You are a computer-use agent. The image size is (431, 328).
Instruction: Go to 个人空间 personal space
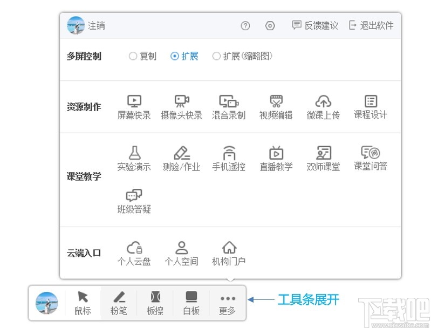pos(181,254)
